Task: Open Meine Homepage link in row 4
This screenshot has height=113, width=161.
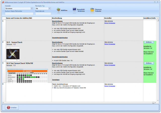Action: pyautogui.click(x=110, y=86)
